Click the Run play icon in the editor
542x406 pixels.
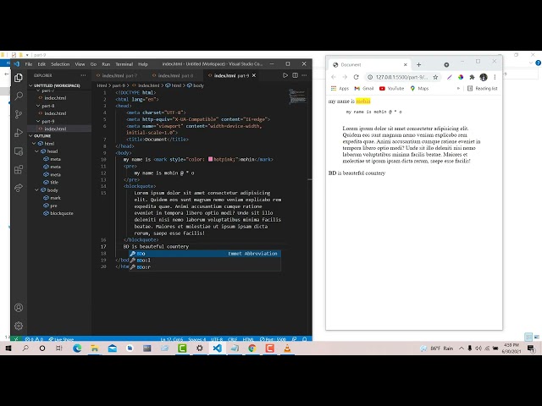[285, 75]
